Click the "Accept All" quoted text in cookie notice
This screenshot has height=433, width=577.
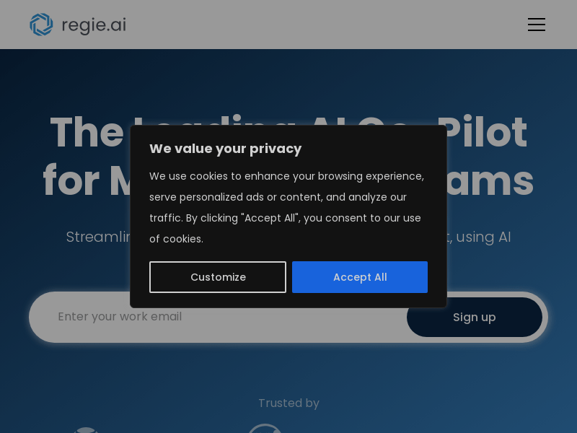(x=270, y=218)
